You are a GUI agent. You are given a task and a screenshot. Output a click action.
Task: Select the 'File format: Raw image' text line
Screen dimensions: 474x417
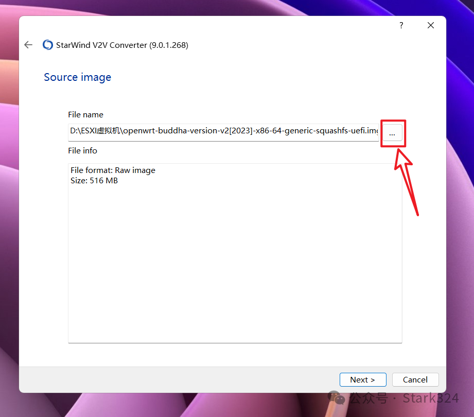click(113, 170)
